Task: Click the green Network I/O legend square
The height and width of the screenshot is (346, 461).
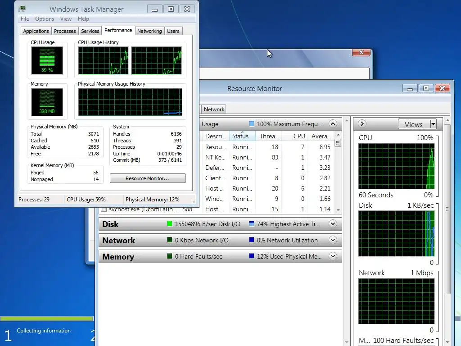Action: point(169,240)
